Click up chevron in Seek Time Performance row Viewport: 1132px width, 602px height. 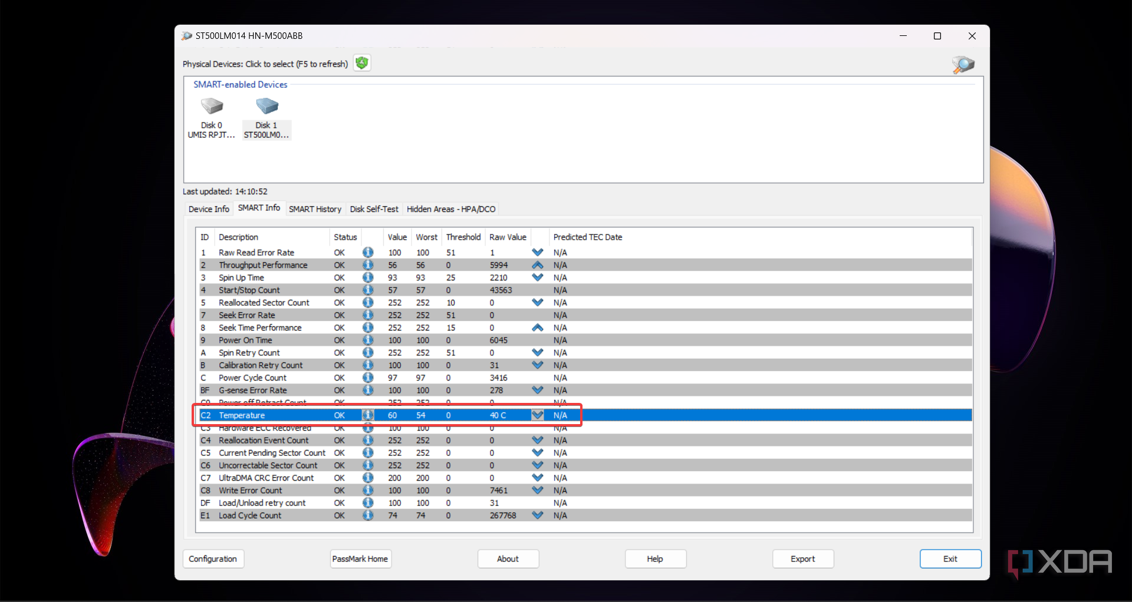(537, 328)
